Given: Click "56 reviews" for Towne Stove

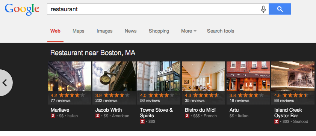Looking at the screenshot, I should (150, 100).
